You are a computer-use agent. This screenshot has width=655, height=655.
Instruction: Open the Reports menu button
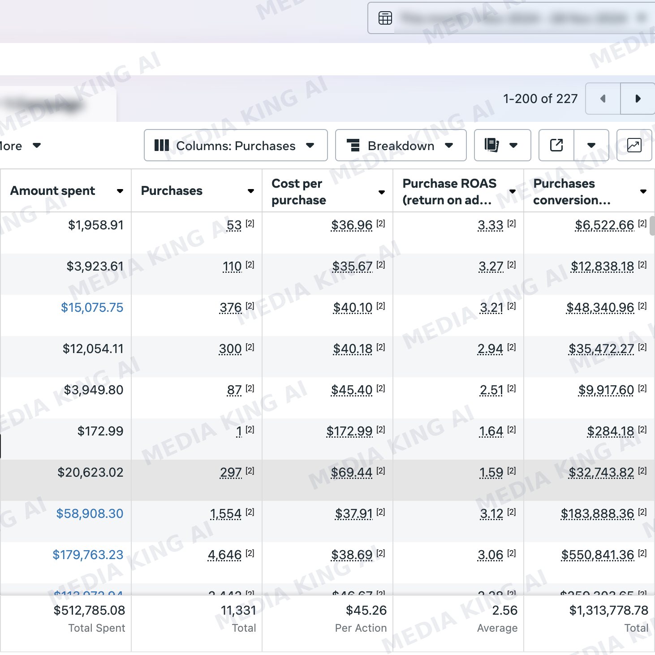tap(502, 145)
